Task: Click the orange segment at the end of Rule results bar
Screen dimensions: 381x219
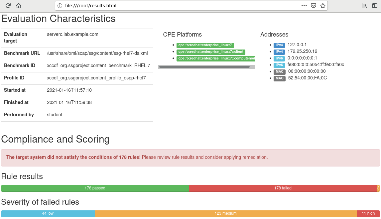Action: (378, 188)
